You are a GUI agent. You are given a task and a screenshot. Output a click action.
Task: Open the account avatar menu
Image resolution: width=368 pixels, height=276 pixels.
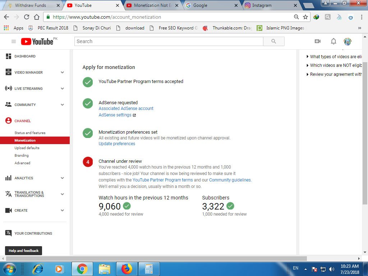click(x=348, y=42)
